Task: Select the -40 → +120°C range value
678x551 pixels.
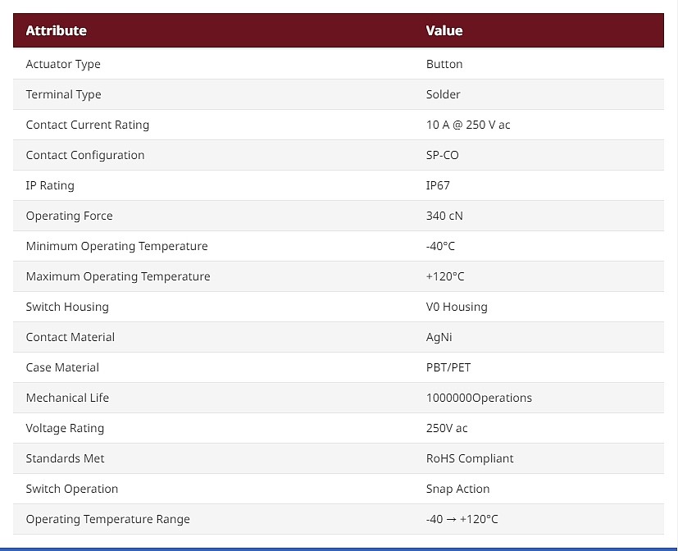Action: point(462,519)
